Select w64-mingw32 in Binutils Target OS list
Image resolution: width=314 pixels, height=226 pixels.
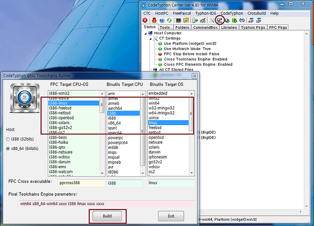(x=168, y=113)
